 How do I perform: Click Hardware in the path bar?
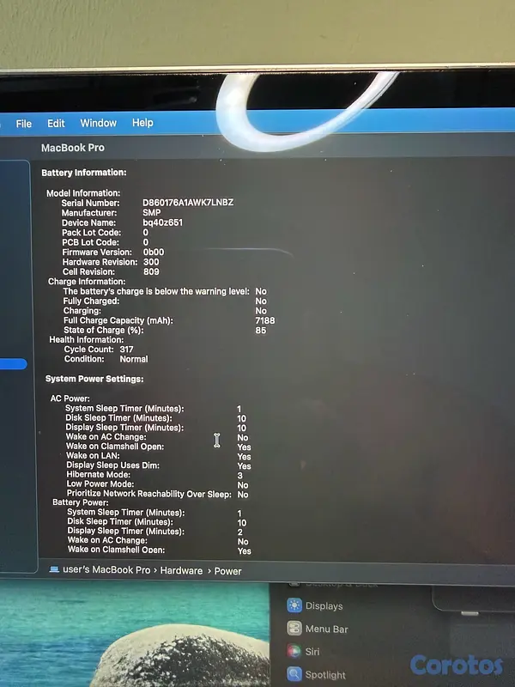pos(181,570)
